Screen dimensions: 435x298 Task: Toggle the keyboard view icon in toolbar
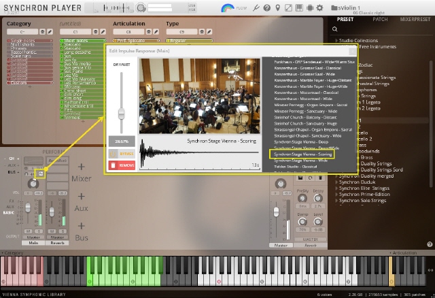(299, 7)
